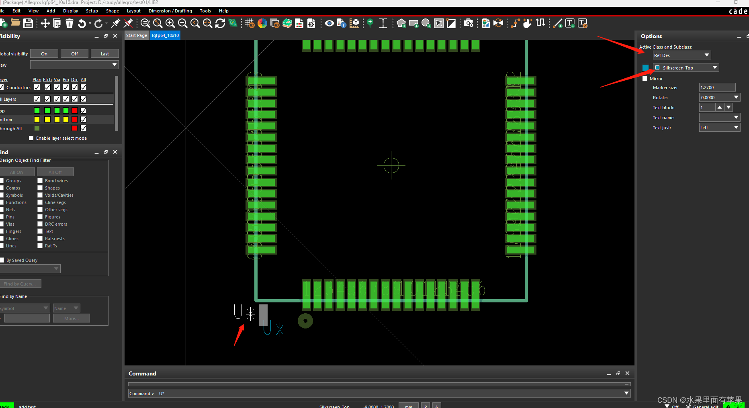
Task: Click the global visibility Off button
Action: (74, 54)
